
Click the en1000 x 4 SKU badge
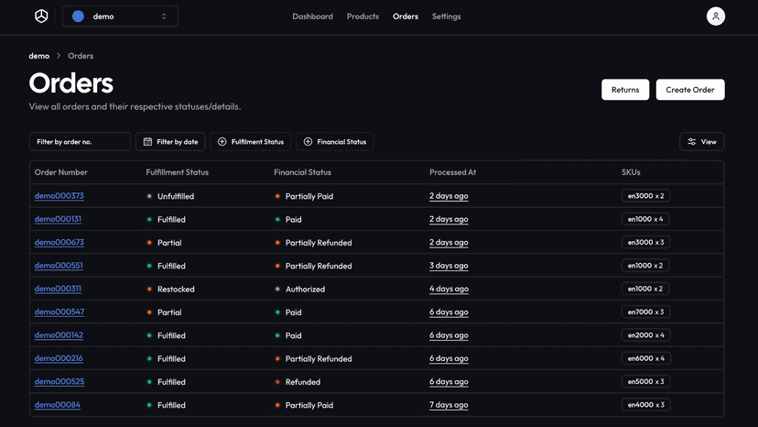pyautogui.click(x=645, y=219)
